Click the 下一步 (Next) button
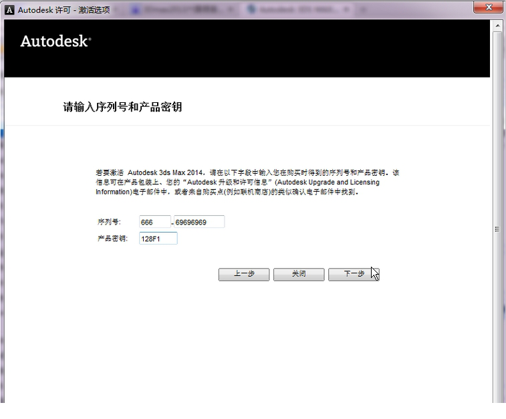 pyautogui.click(x=354, y=274)
